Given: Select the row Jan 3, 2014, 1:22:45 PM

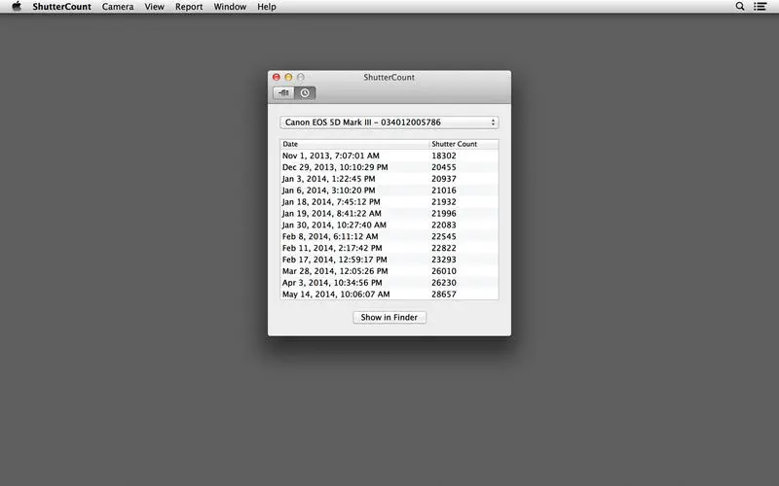Looking at the screenshot, I should [x=389, y=179].
